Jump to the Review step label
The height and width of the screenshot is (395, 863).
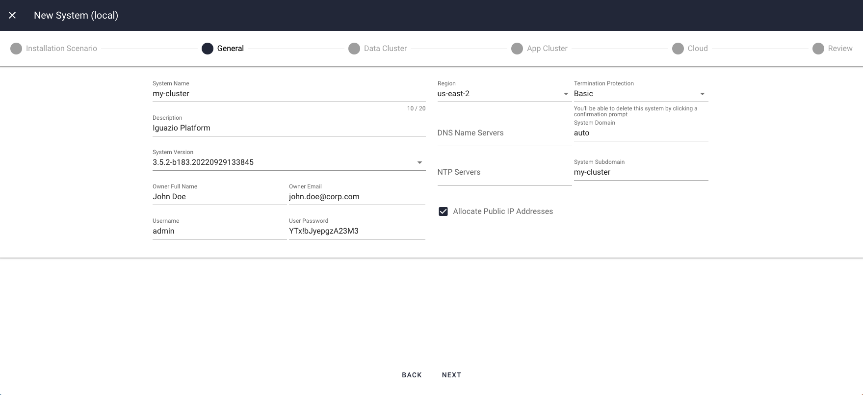pos(840,49)
